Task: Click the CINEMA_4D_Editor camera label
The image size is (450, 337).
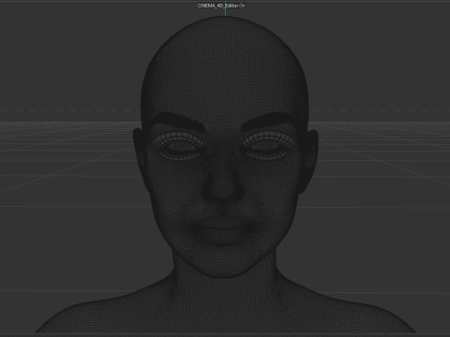Action: click(x=217, y=6)
